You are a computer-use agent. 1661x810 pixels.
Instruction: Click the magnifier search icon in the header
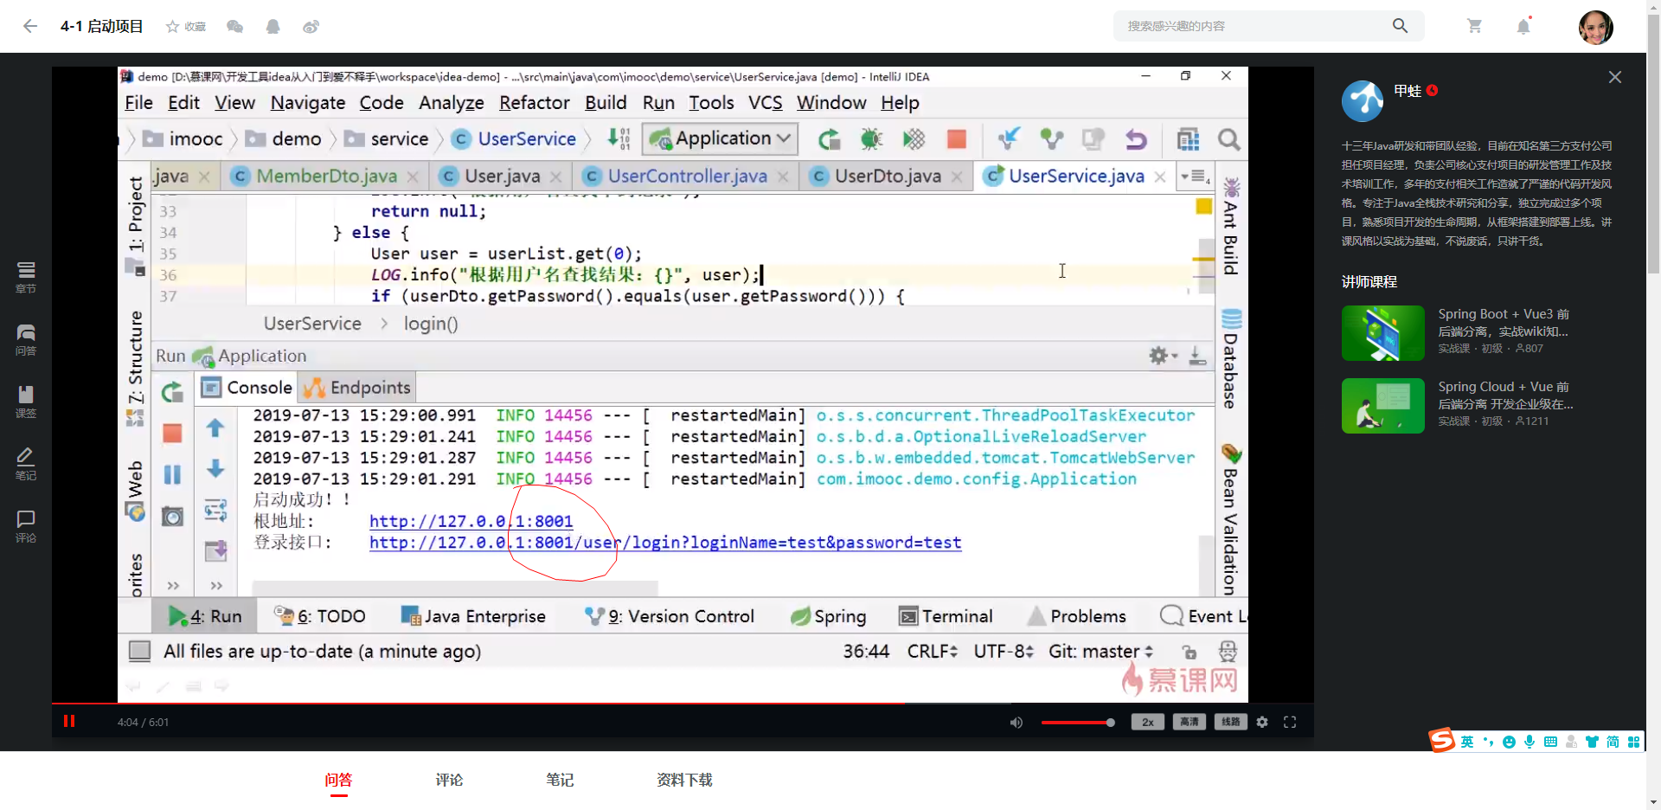[x=1400, y=26]
